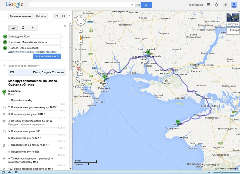Click the Прокласти маршрут top tab button

(x=20, y=16)
